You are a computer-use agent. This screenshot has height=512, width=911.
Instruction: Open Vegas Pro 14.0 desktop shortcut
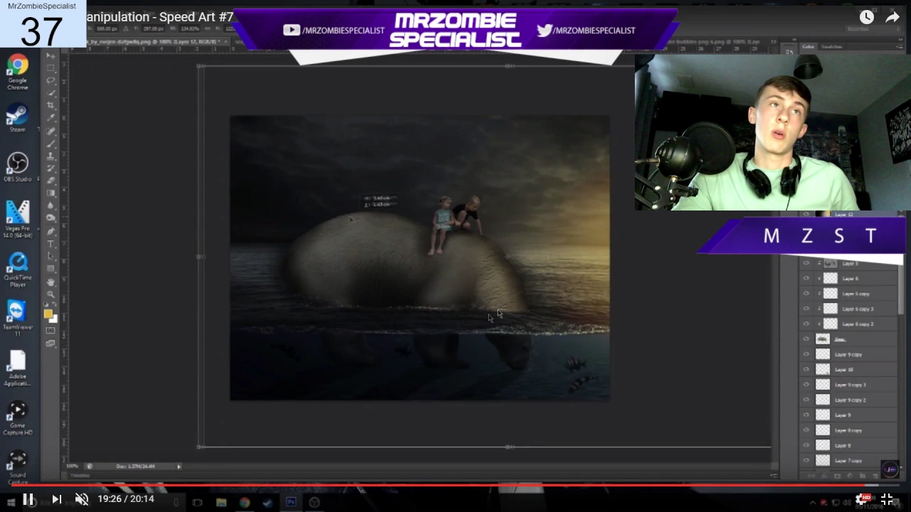click(18, 219)
